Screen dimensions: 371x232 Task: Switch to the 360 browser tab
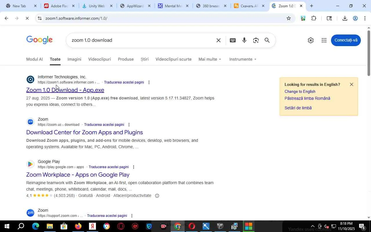(211, 6)
